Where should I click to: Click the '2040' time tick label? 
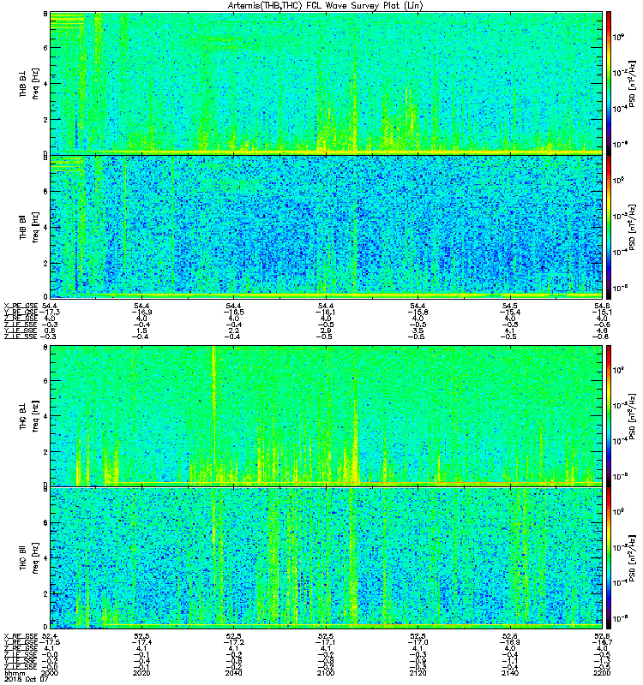point(233,673)
